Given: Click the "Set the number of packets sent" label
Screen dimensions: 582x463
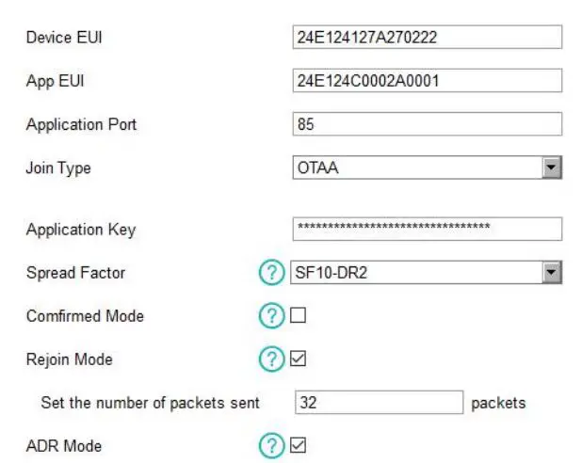Looking at the screenshot, I should [x=150, y=403].
